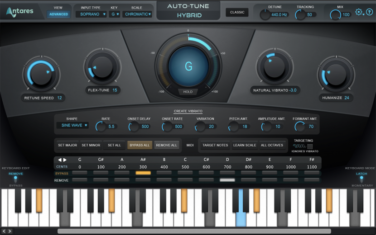Click the left arrow above CENTS
Viewport: 376px width, 235px height.
(59, 160)
